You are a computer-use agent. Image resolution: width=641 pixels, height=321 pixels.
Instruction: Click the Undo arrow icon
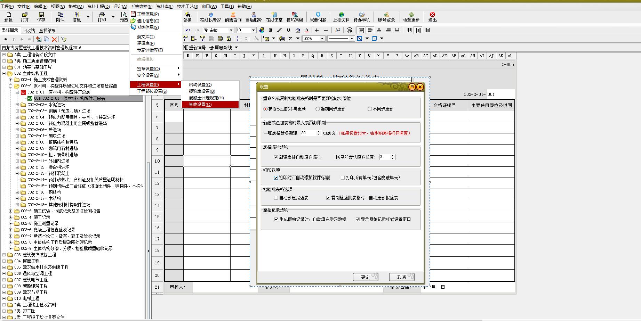pos(188,30)
